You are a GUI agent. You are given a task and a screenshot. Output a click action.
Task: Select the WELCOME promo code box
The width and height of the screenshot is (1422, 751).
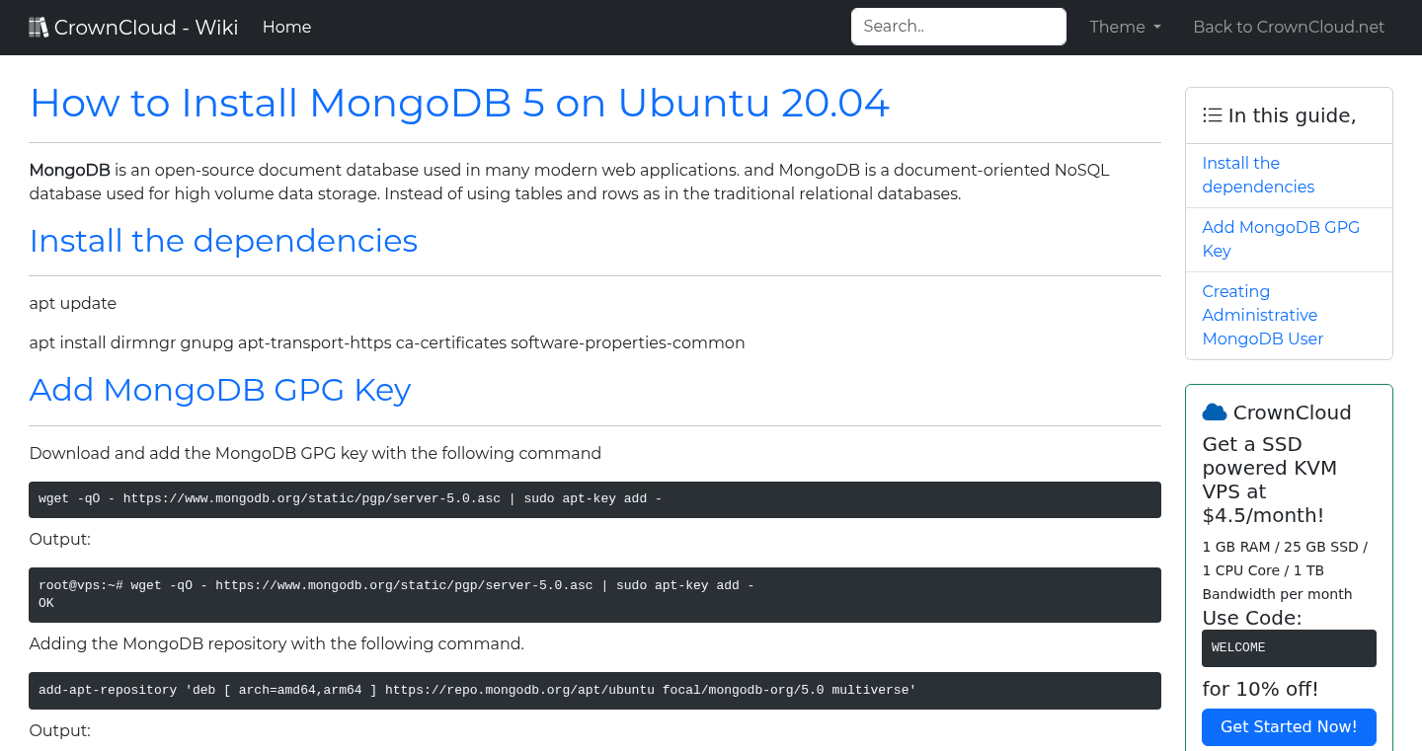(x=1289, y=647)
